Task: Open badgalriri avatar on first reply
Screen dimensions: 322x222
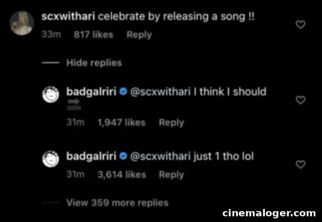Action: click(50, 94)
